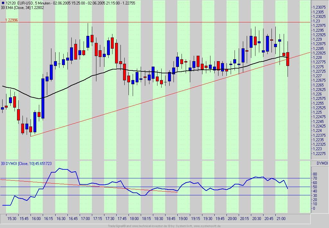Click the 16:15 time axis label

pos(49,219)
